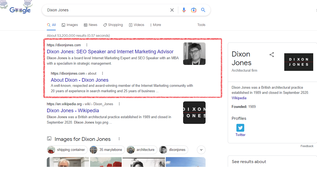
Task: Click the 'About 53,200,000 results' count text
Action: [x=78, y=36]
